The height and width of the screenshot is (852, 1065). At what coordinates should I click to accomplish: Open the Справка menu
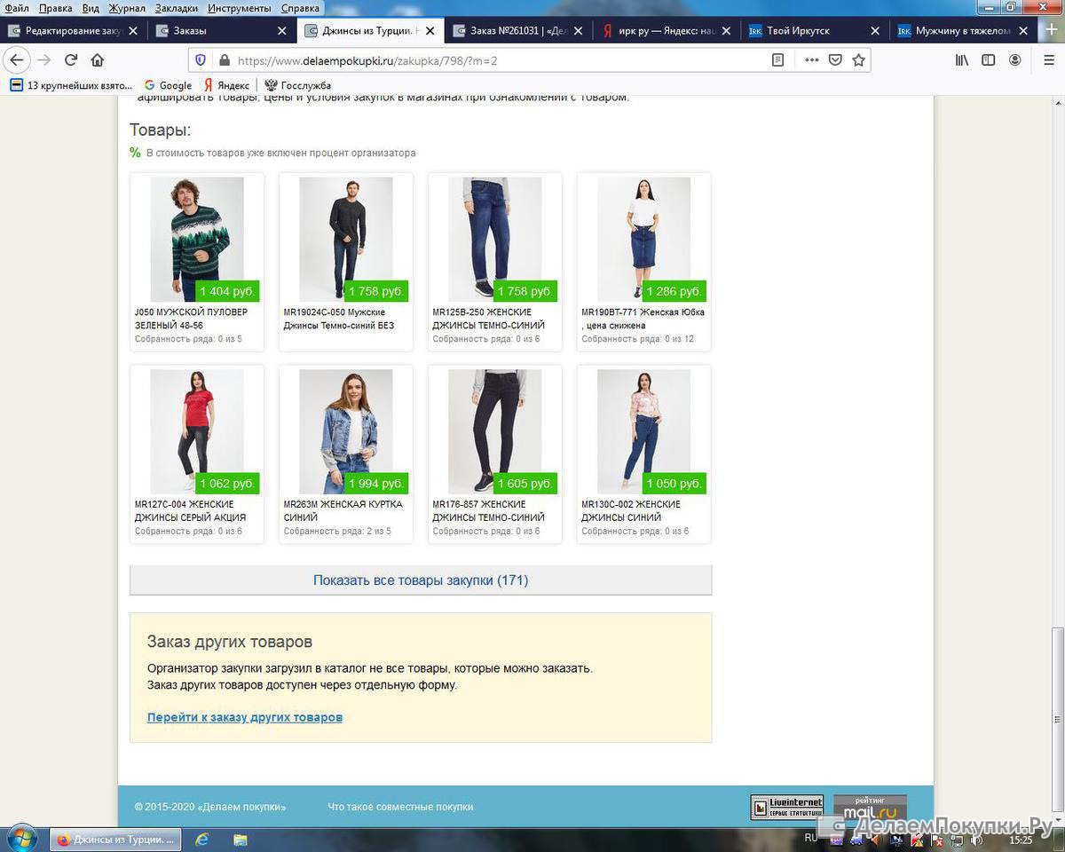point(300,8)
